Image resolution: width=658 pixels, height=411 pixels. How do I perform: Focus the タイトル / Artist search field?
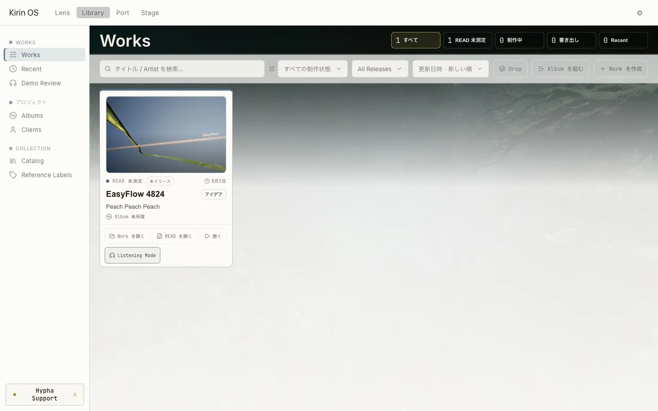pos(182,69)
